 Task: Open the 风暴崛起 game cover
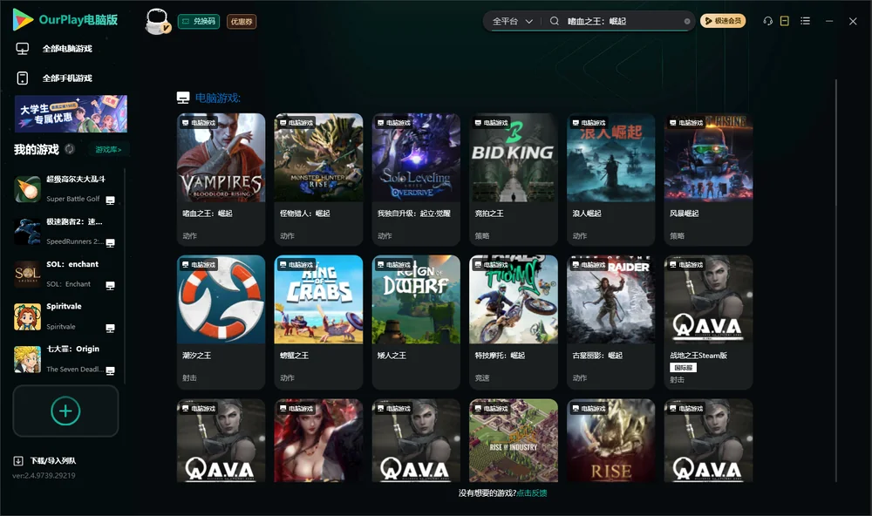tap(708, 158)
